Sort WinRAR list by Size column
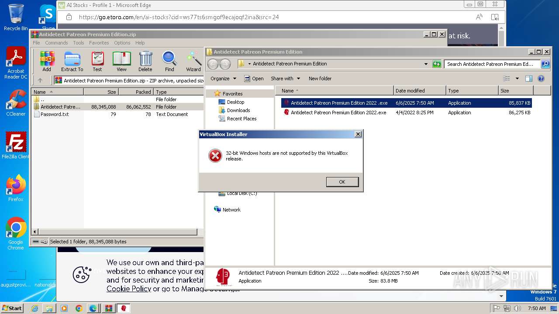This screenshot has width=559, height=314. [x=101, y=92]
